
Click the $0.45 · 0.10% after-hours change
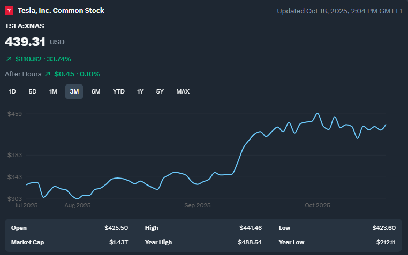[77, 74]
